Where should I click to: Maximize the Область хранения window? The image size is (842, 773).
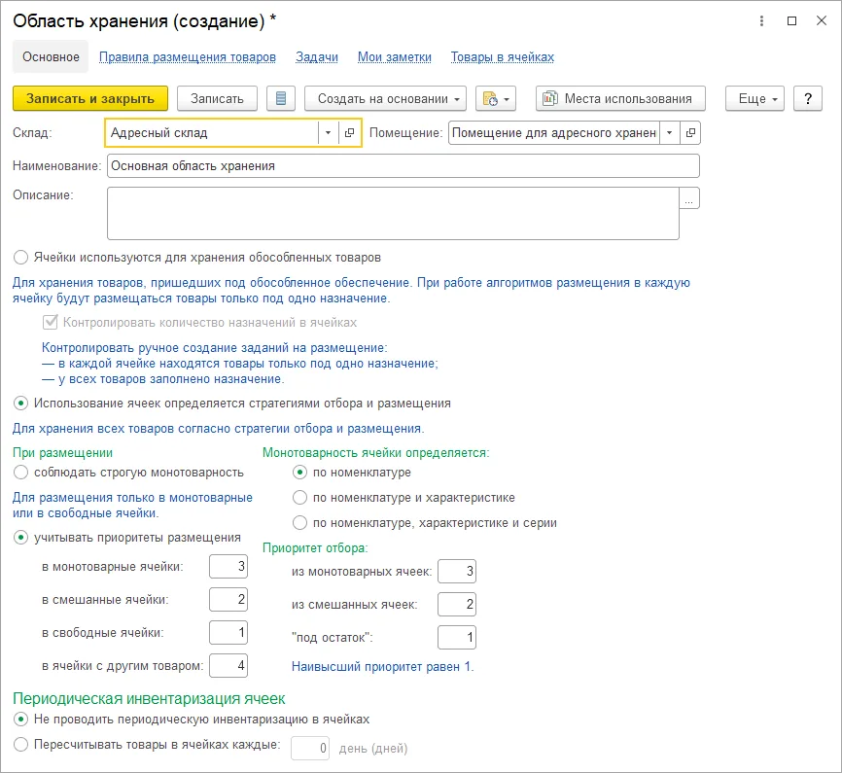(x=791, y=21)
